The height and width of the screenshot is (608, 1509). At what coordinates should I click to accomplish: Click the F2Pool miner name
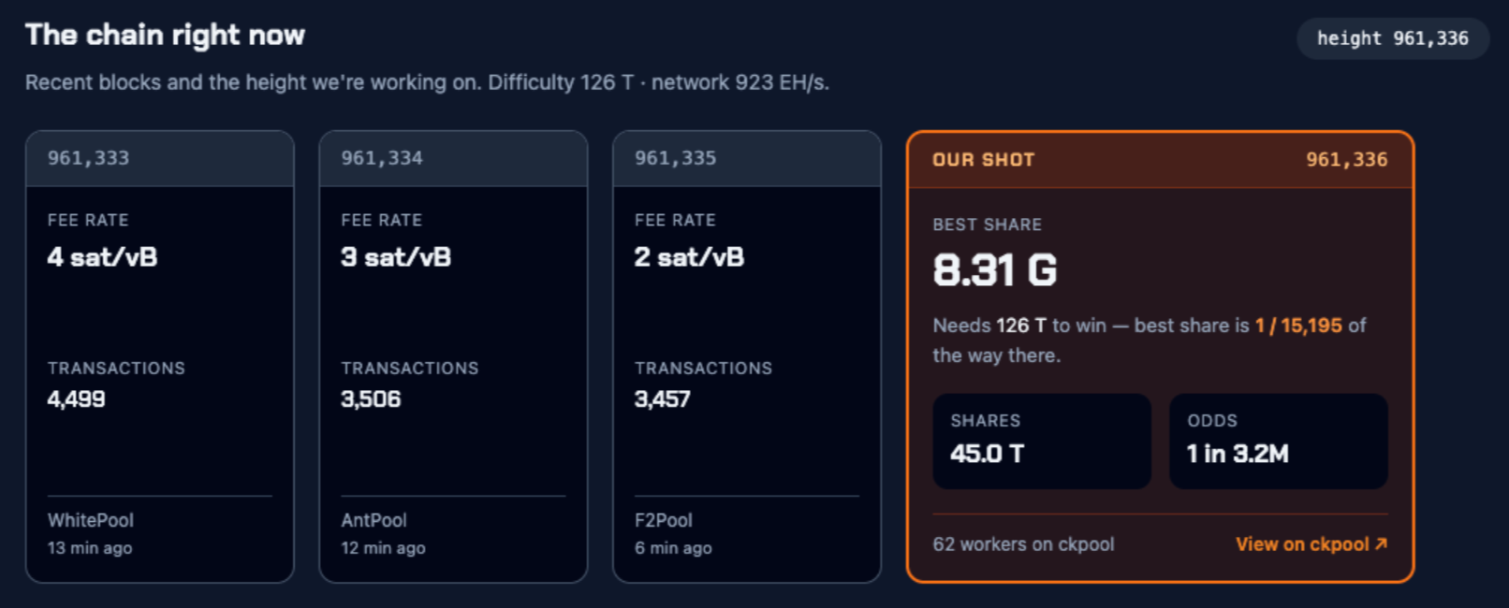pyautogui.click(x=664, y=520)
